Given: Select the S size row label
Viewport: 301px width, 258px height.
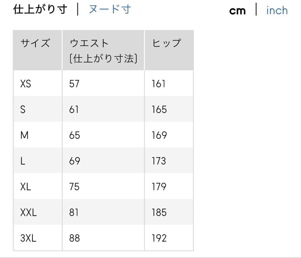Looking at the screenshot, I should point(23,109).
